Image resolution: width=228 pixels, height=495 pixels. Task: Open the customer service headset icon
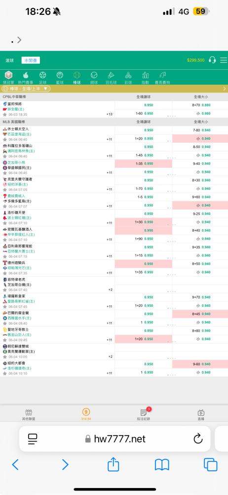212,60
